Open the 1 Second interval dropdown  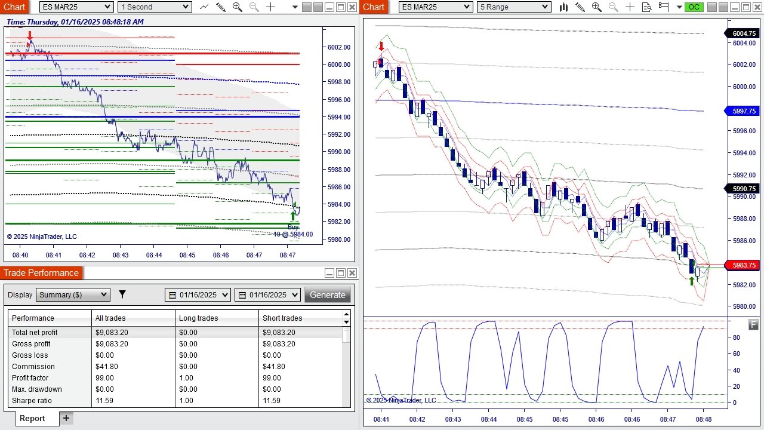tap(155, 7)
